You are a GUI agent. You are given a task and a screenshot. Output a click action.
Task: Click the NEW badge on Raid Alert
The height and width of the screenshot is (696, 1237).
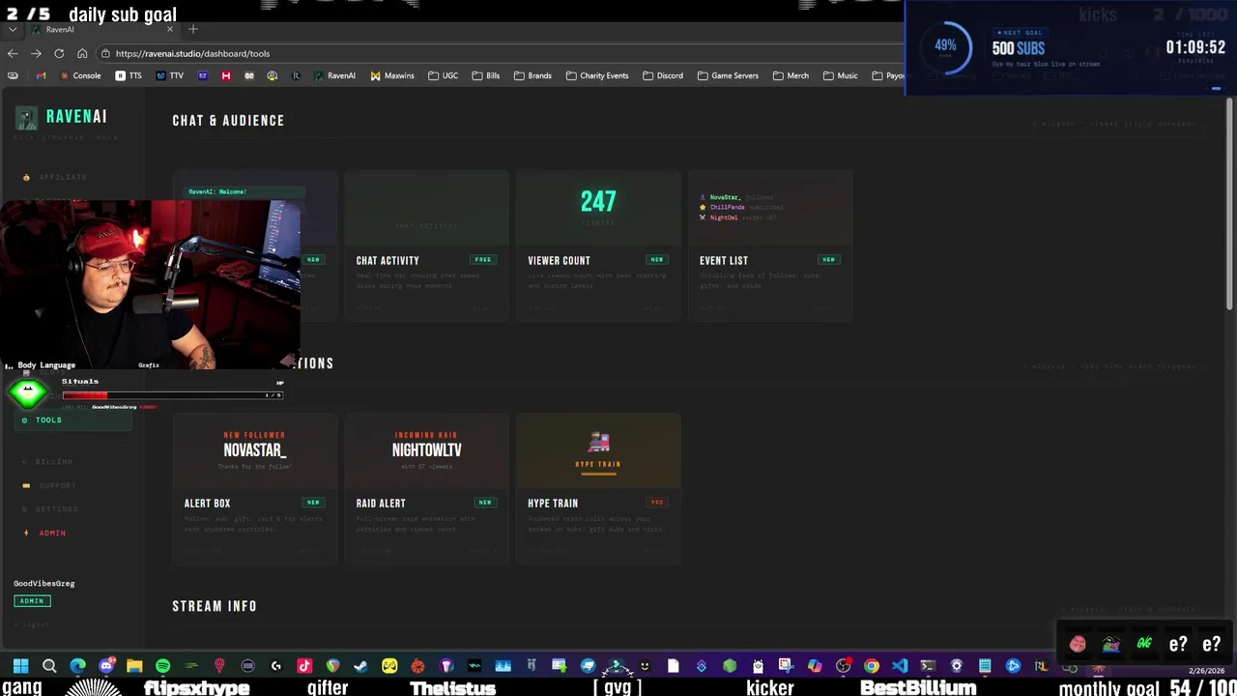[485, 503]
